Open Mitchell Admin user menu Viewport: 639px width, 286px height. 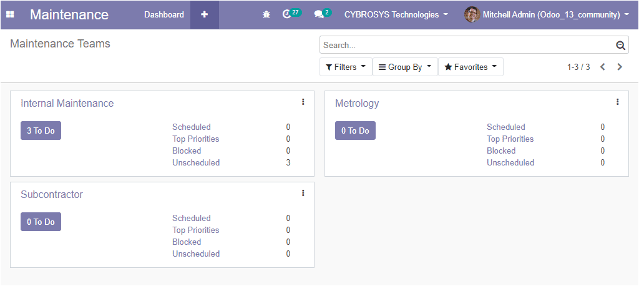[x=547, y=14]
